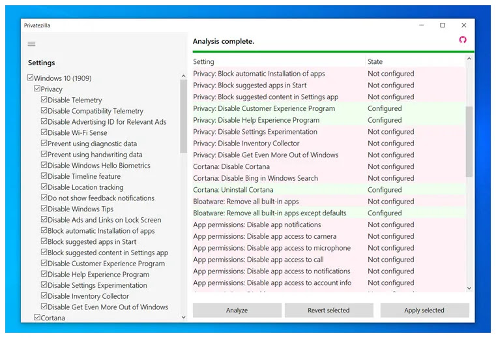Viewport: 496px width, 338px height.
Task: Select row Privacy: Disable Inventory Collector
Action: (329, 143)
